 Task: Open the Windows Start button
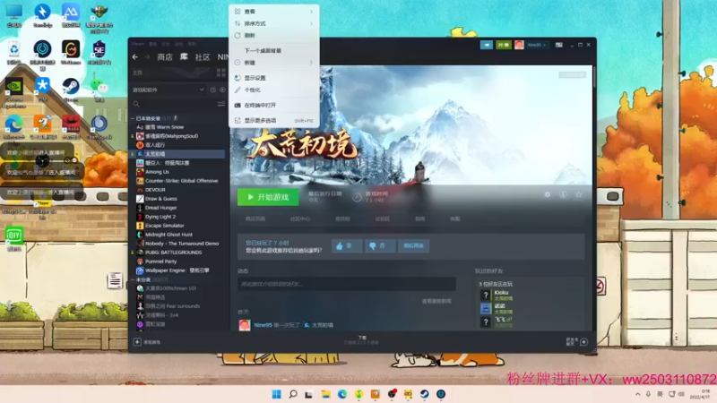(277, 394)
